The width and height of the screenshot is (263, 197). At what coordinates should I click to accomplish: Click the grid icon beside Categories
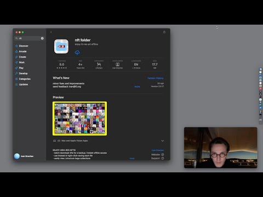point(16,79)
